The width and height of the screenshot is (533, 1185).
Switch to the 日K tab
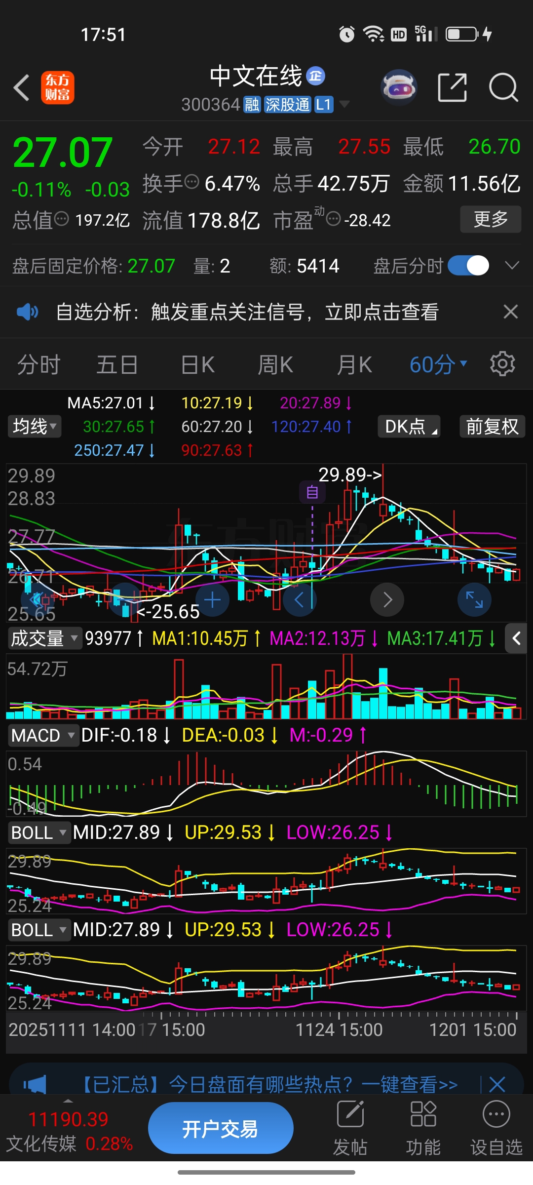[197, 365]
